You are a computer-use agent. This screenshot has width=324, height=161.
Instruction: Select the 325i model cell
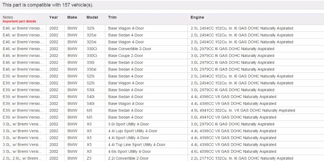click(90, 28)
